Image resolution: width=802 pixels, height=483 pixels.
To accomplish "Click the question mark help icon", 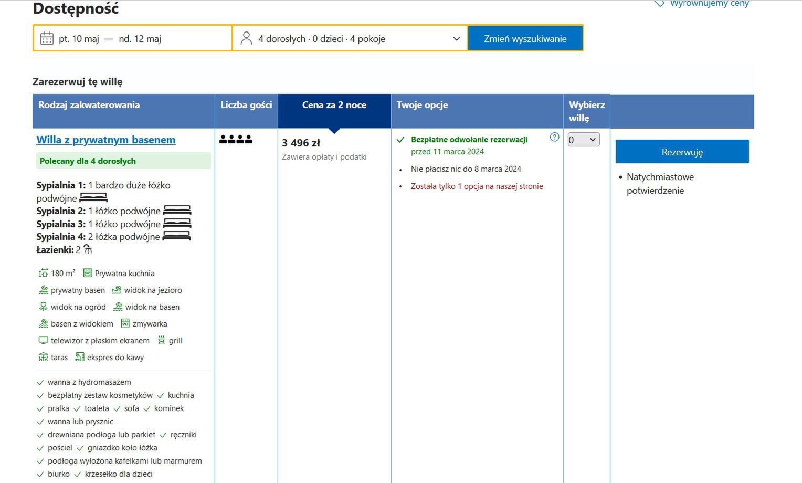I will coord(554,137).
